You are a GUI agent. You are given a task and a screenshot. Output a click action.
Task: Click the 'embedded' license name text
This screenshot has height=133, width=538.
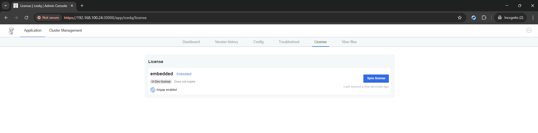[161, 74]
